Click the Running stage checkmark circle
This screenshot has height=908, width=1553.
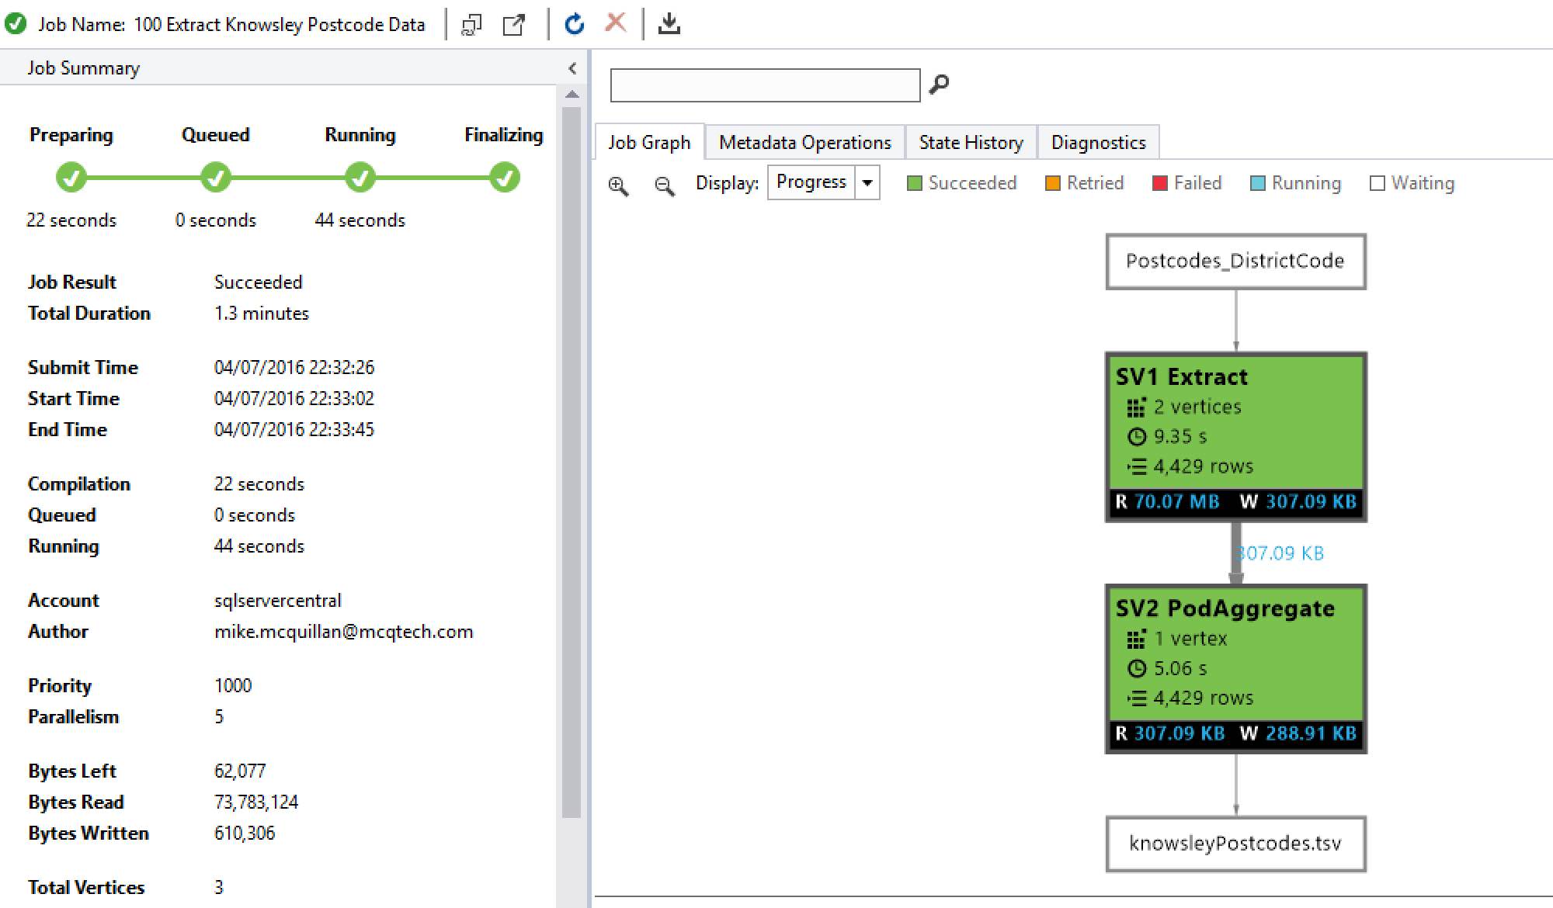[x=360, y=178]
